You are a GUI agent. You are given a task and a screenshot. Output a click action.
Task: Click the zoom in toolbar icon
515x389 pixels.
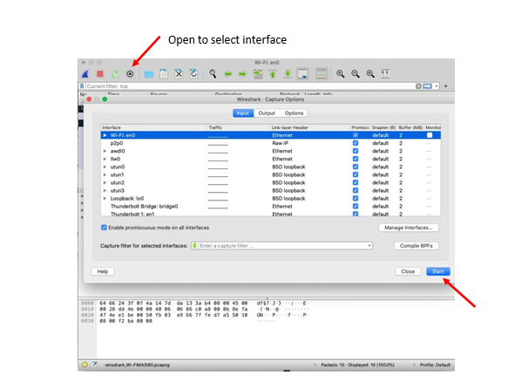pyautogui.click(x=340, y=73)
